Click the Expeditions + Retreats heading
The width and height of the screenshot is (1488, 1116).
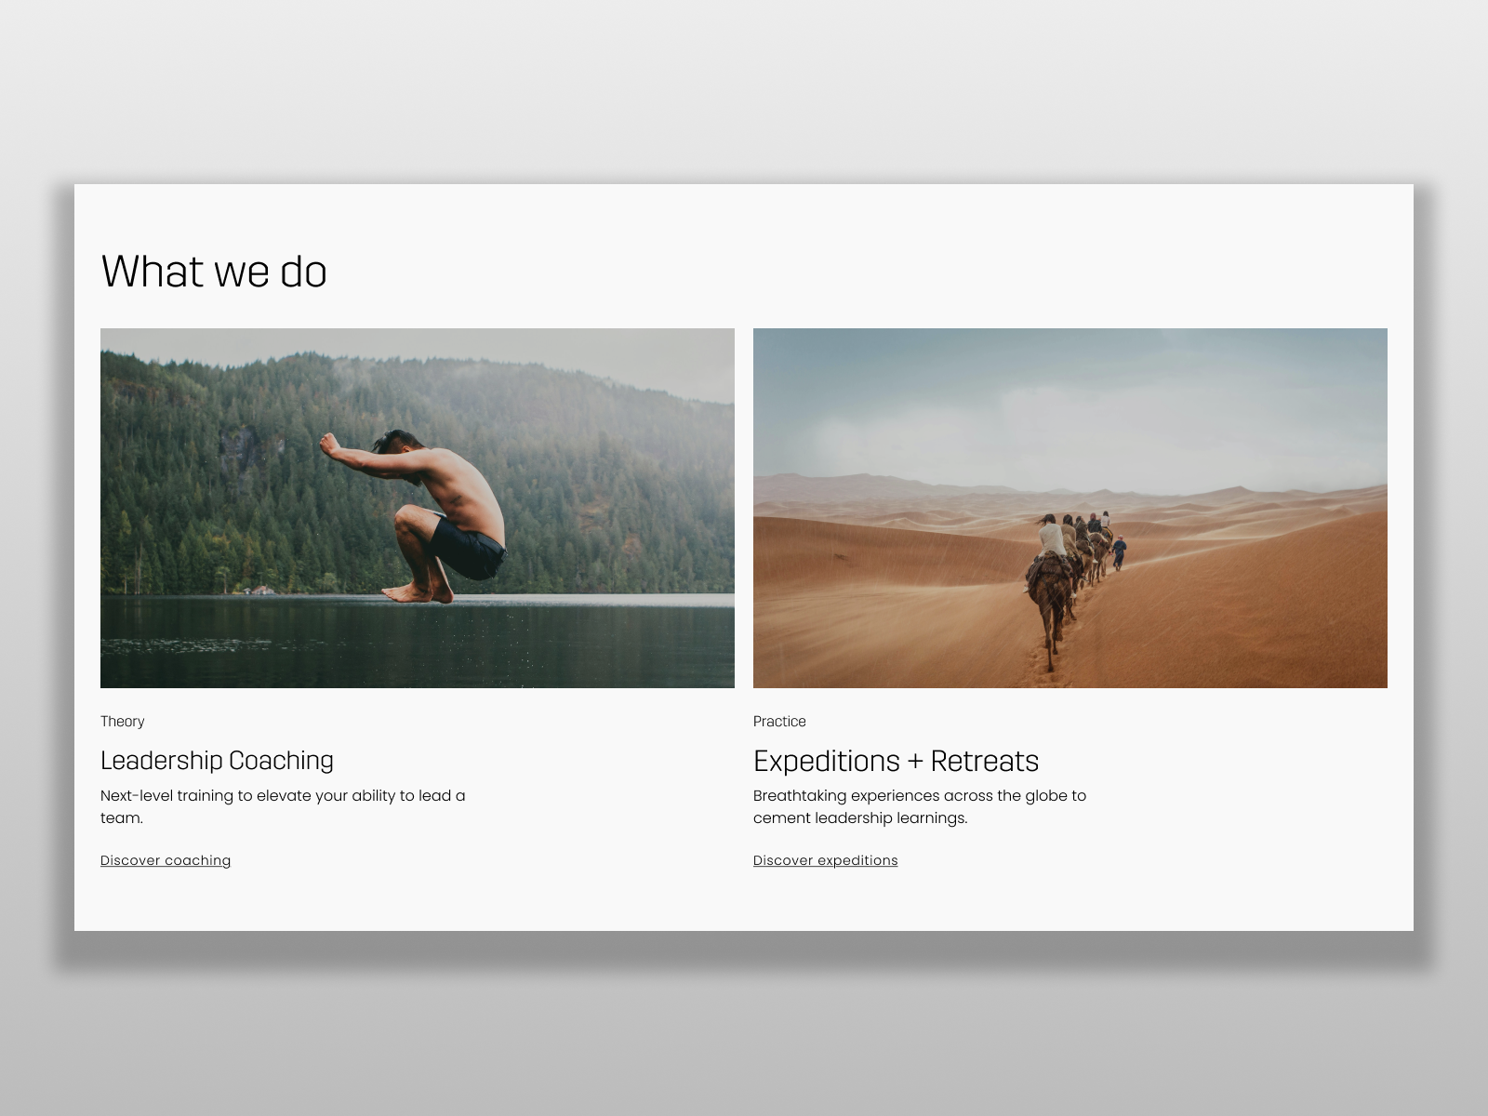[896, 761]
